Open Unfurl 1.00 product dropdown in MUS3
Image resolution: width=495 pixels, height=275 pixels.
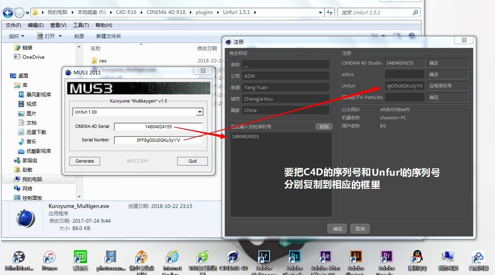point(200,112)
